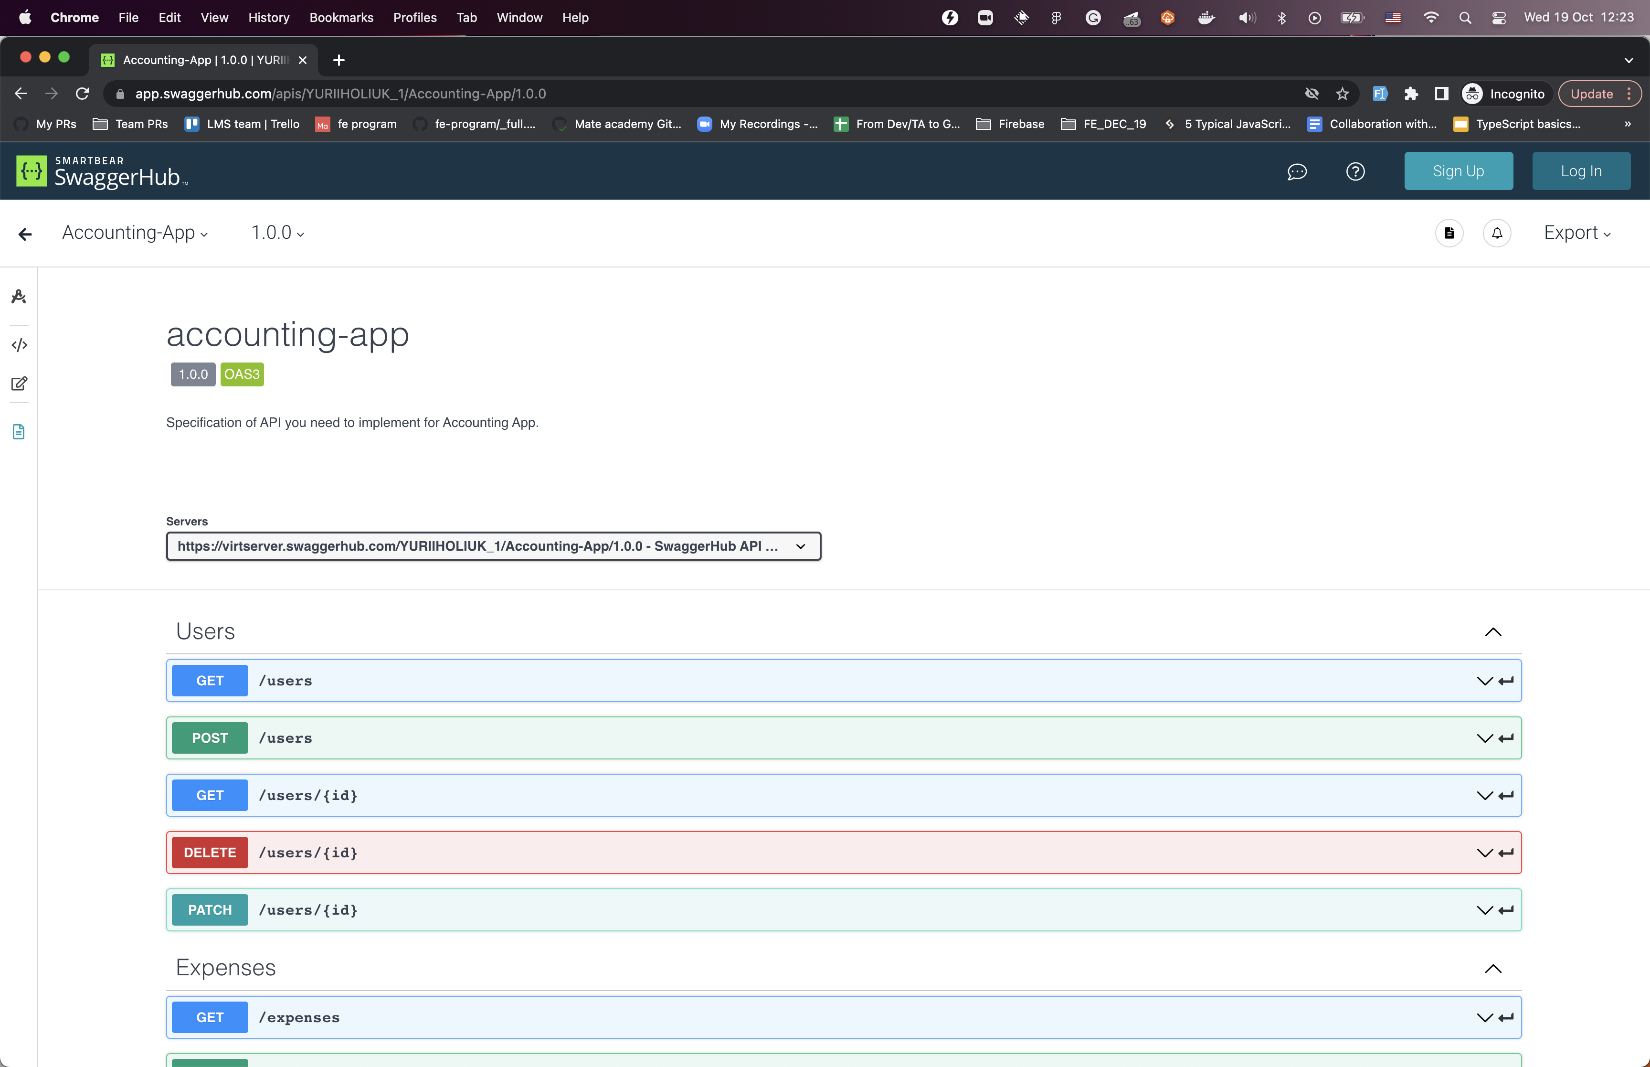Collapse the Users section

(1493, 632)
